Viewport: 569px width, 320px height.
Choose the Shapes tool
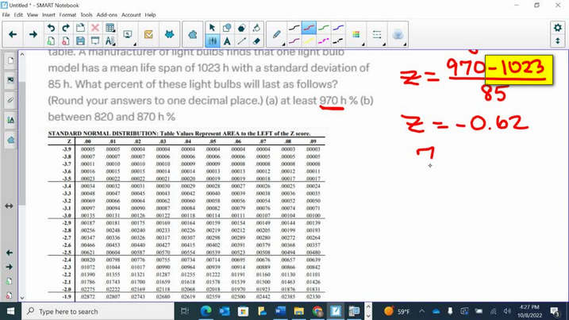227,28
